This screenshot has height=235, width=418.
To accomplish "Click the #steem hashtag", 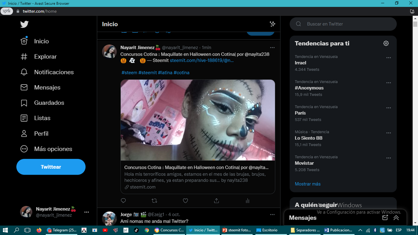I will pyautogui.click(x=129, y=72).
